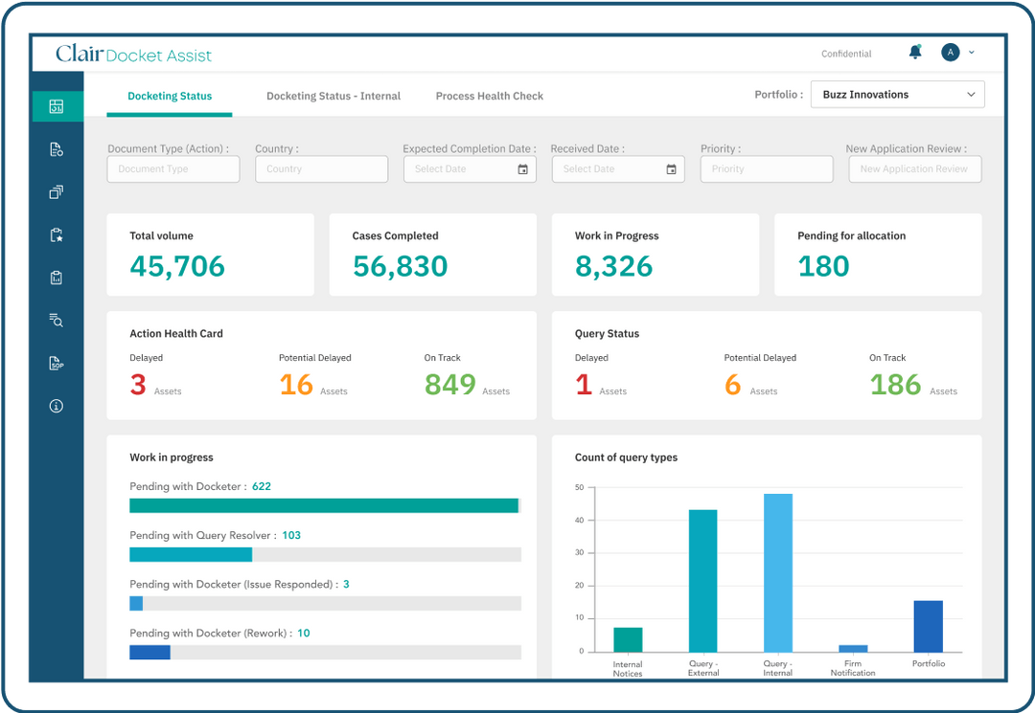
Task: Open the clipboard report icon in the sidebar
Action: [57, 277]
